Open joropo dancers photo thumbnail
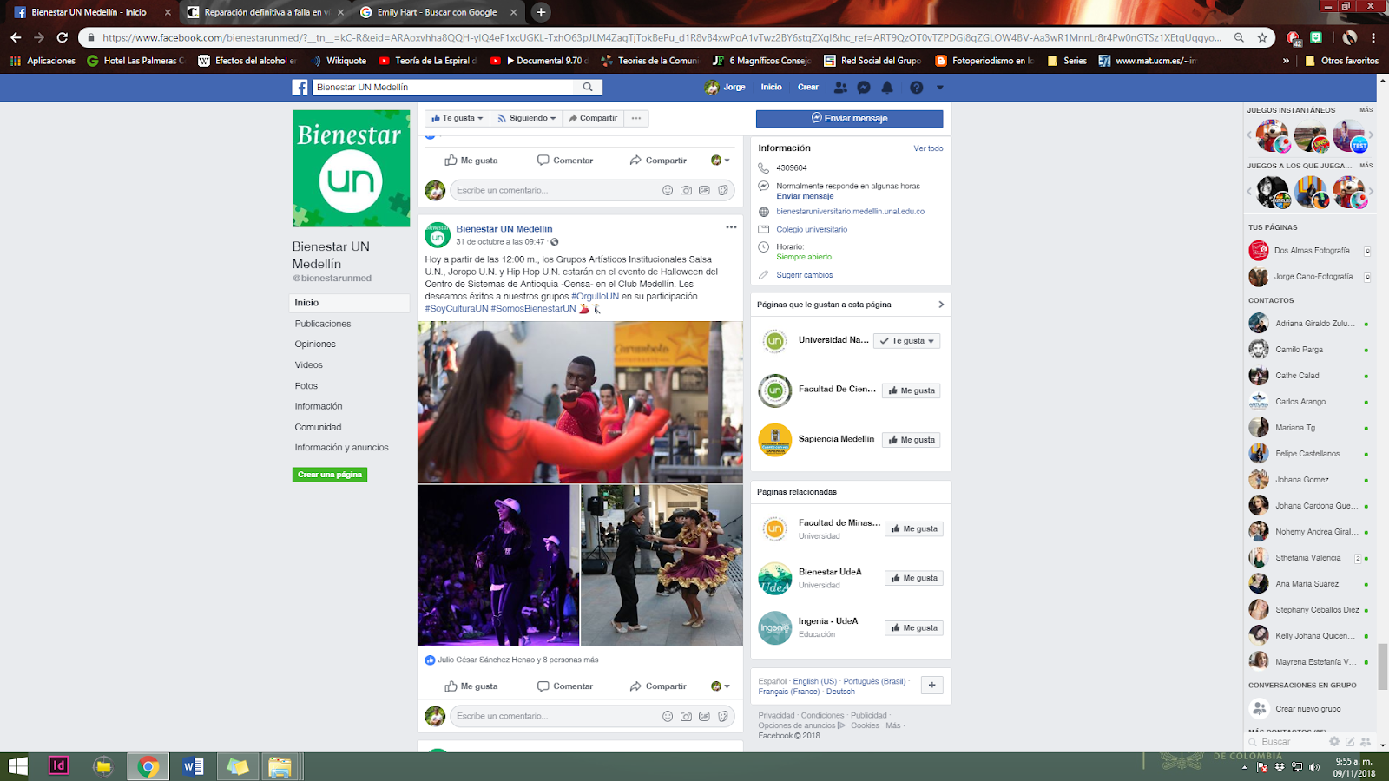Screen dimensions: 1389x781 tap(662, 566)
